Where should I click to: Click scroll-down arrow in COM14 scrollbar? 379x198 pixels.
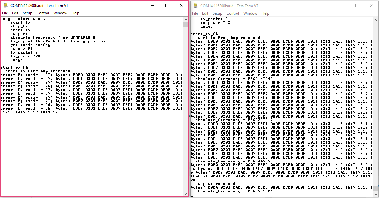[376, 194]
